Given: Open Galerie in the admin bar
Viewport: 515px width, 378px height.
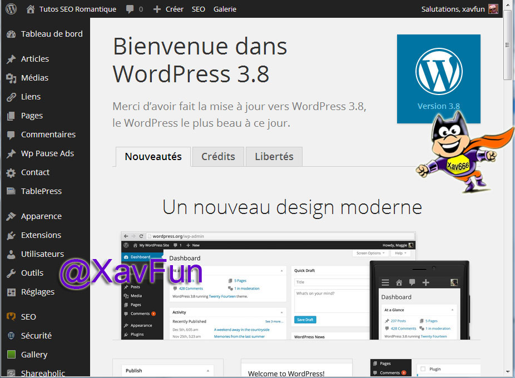Looking at the screenshot, I should coord(225,9).
